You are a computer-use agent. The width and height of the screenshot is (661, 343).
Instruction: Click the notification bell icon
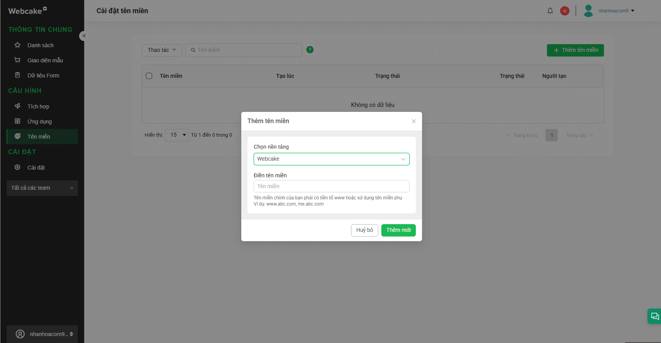click(550, 11)
